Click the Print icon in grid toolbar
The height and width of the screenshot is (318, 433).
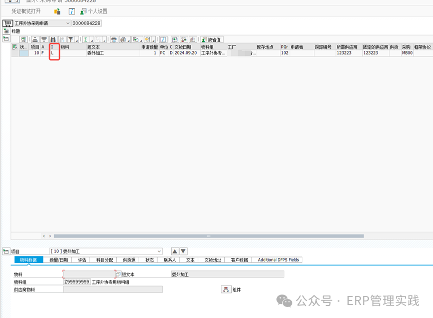pos(114,39)
